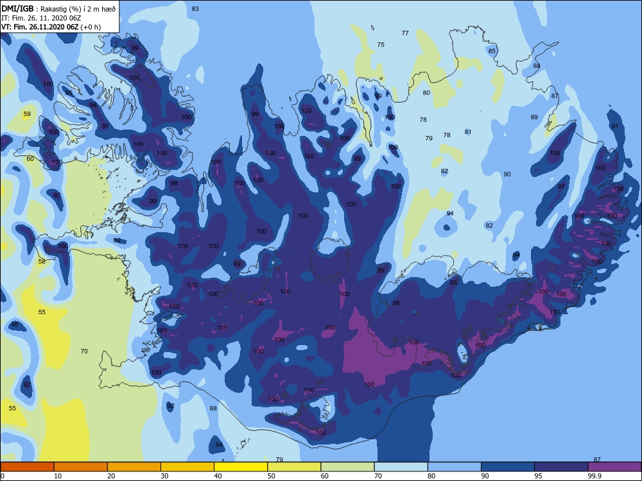Pick the dark indigo 95–99.9 legend swatch
Image resolution: width=642 pixels, height=481 pixels.
coord(561,467)
